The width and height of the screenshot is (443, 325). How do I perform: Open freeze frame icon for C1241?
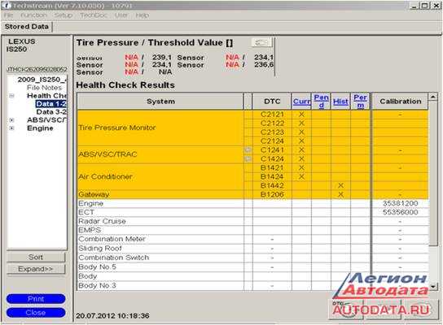point(248,150)
